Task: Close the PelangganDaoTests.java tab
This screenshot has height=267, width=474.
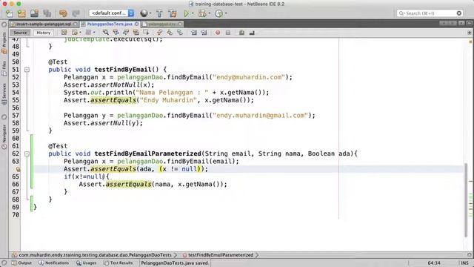Action: (136, 24)
